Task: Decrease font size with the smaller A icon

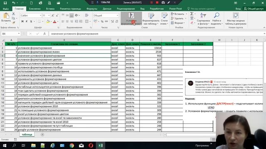Action: click(x=57, y=16)
